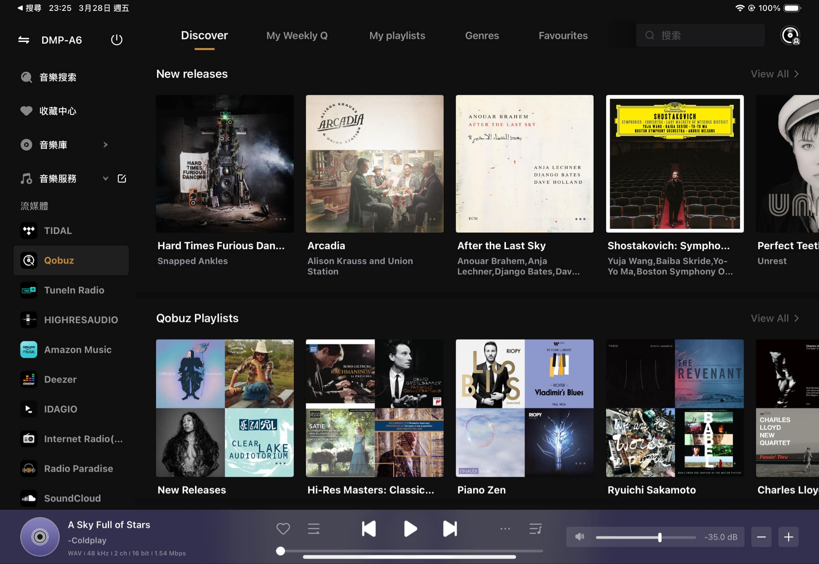The height and width of the screenshot is (564, 819).
Task: Open Hi-Res Masters Classical playlist
Action: tap(375, 408)
